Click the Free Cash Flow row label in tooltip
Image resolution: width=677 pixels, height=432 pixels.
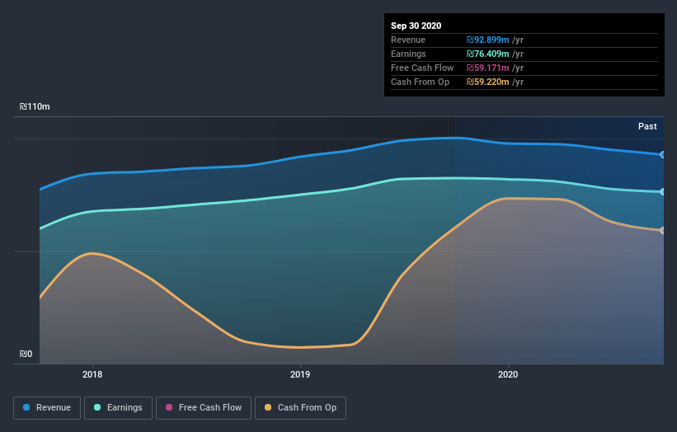click(422, 68)
